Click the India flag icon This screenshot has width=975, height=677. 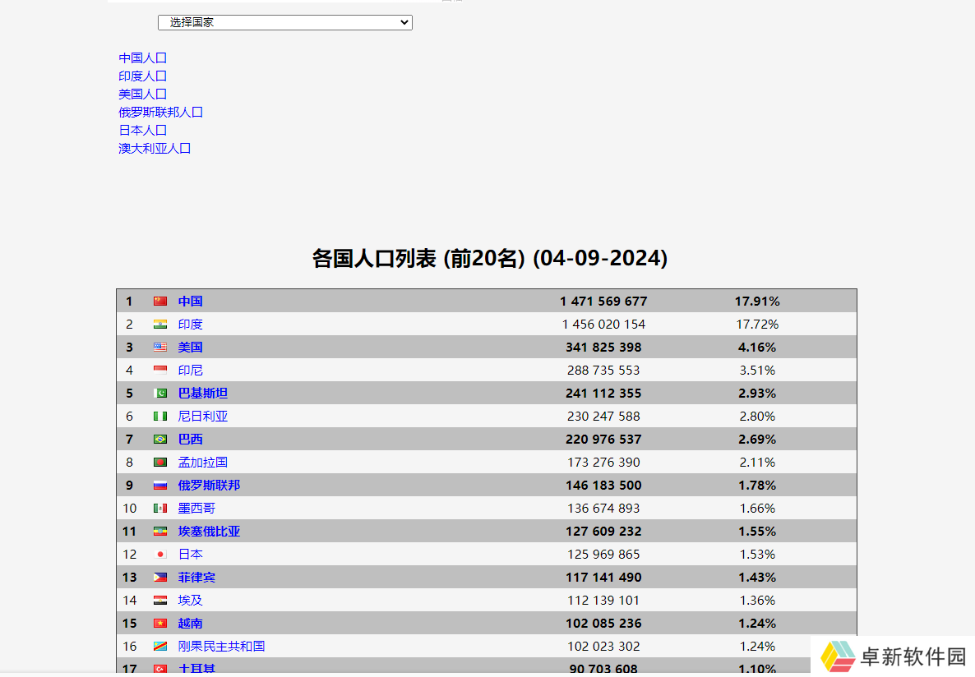coord(160,325)
